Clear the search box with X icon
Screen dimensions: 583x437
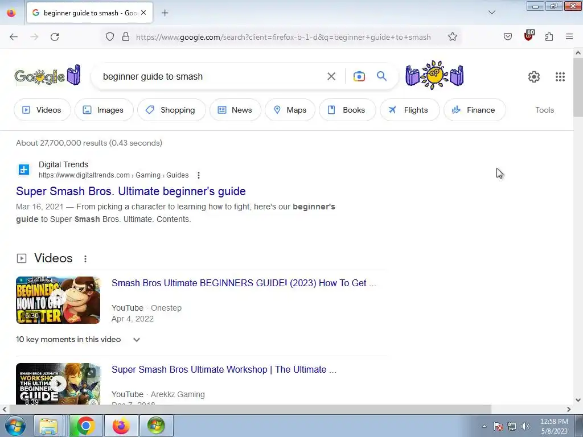[331, 77]
